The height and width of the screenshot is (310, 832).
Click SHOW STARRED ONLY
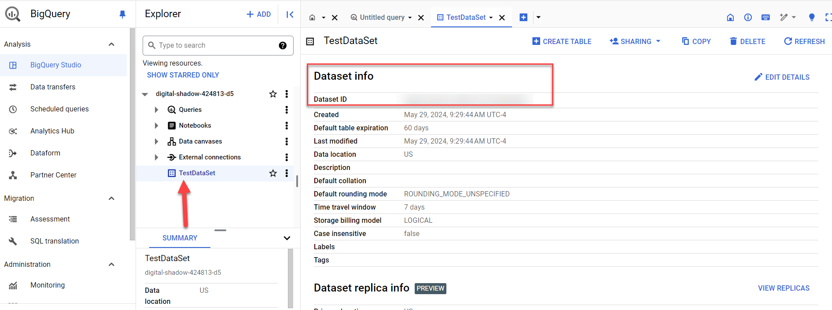[183, 75]
